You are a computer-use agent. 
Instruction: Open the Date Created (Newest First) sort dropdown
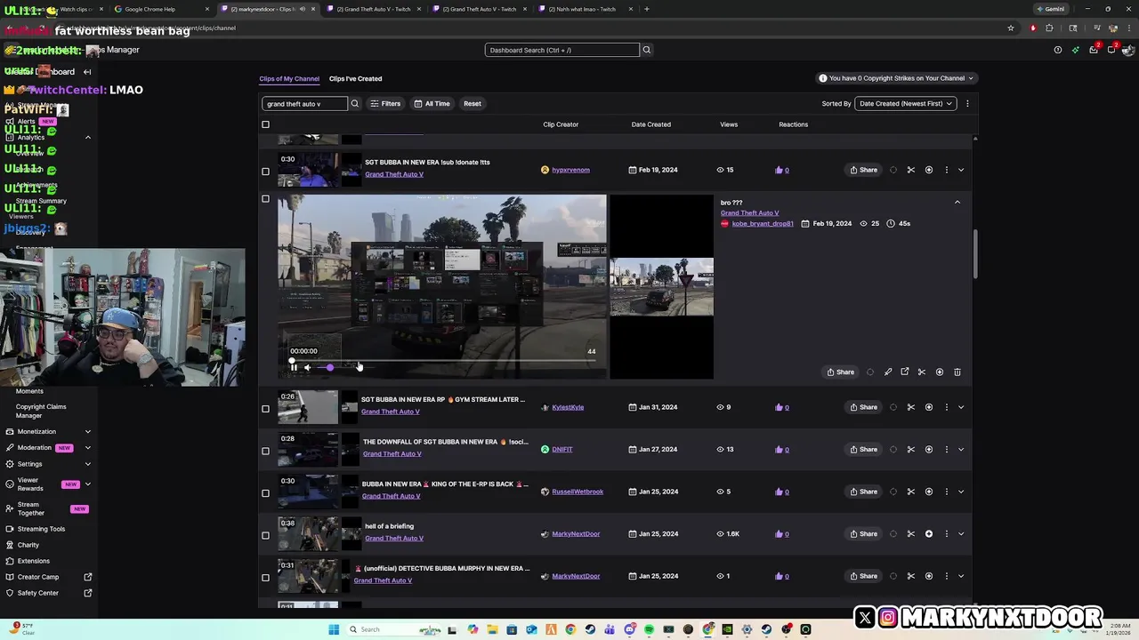click(905, 103)
